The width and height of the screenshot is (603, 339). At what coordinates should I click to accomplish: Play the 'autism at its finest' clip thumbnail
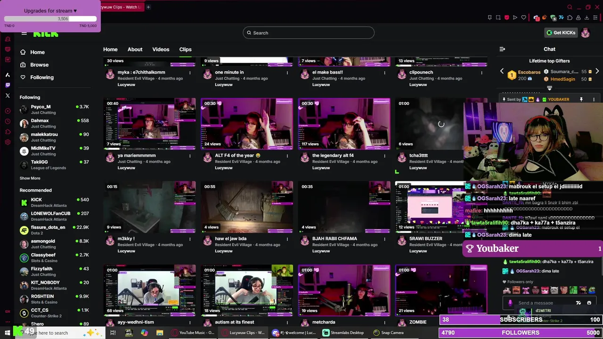tap(246, 291)
